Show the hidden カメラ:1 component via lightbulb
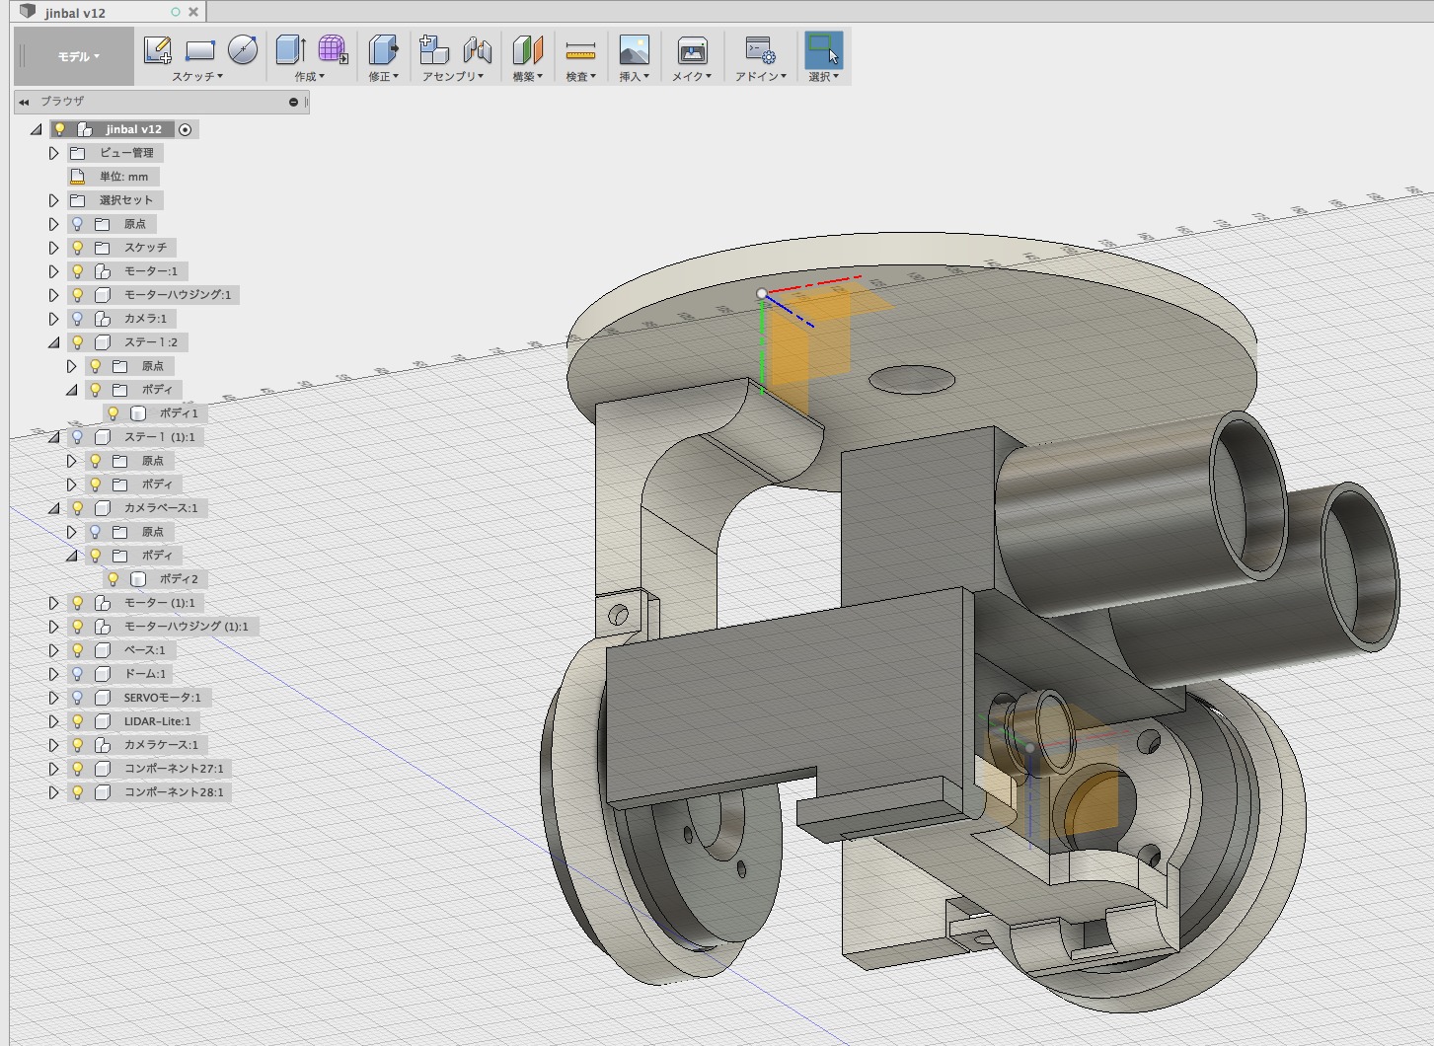Image resolution: width=1434 pixels, height=1046 pixels. point(78,319)
